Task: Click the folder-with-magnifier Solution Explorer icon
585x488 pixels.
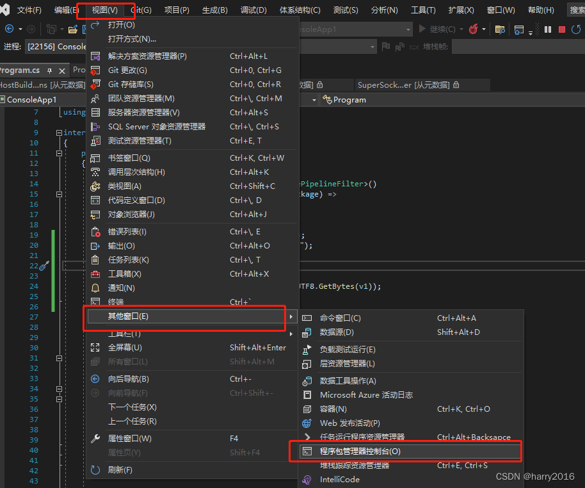Action: pyautogui.click(x=500, y=29)
